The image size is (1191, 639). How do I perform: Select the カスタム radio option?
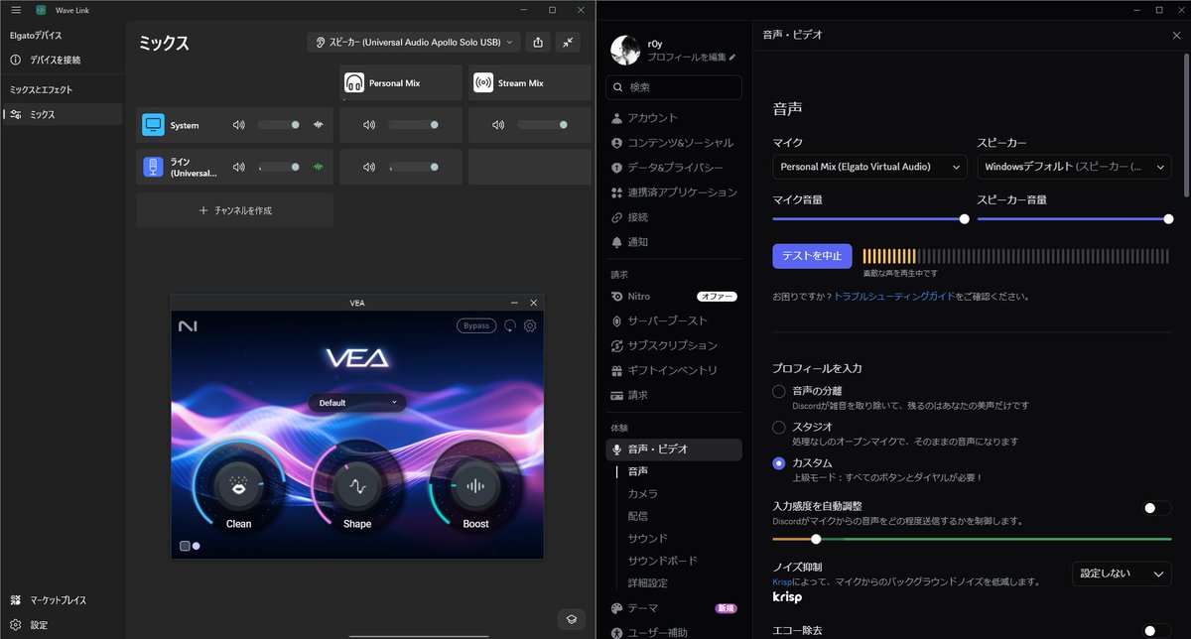click(x=779, y=462)
